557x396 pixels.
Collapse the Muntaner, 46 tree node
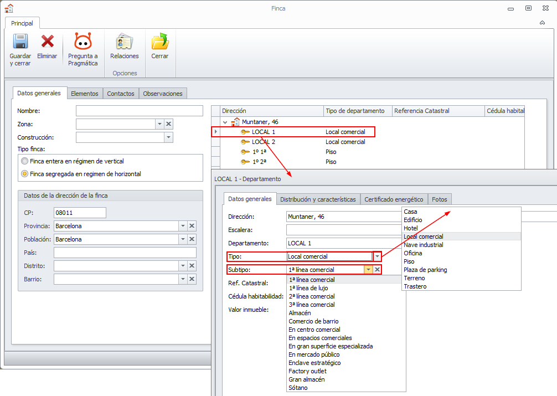(225, 122)
